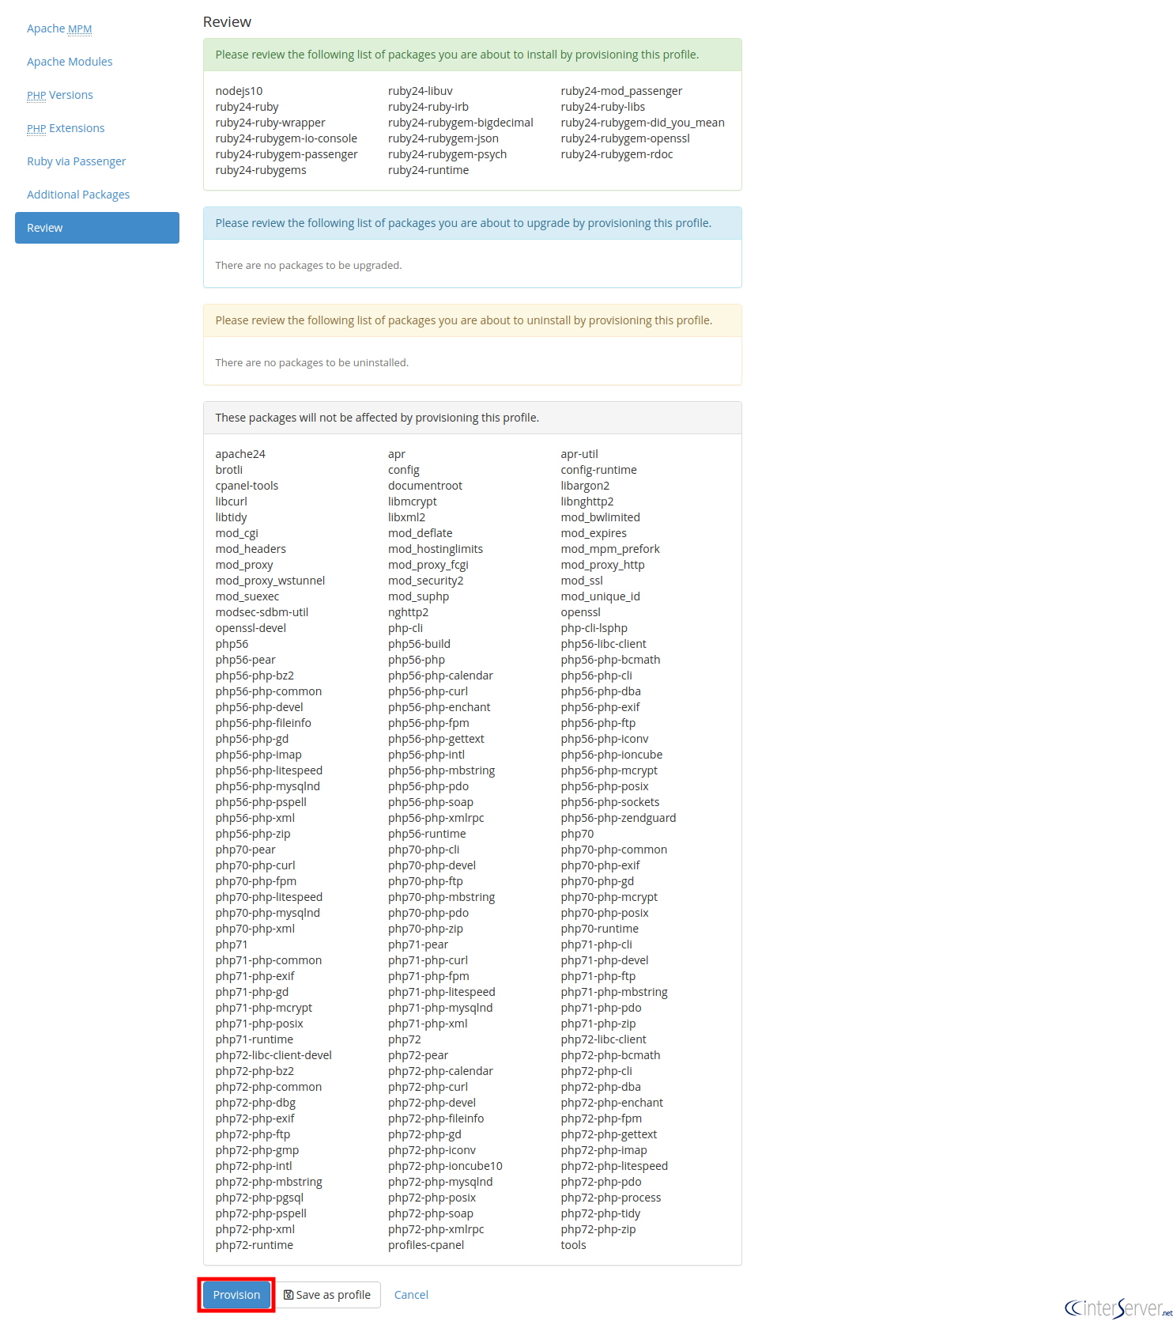Image resolution: width=1173 pixels, height=1321 pixels.
Task: Click php72-runtime package name
Action: (x=255, y=1245)
